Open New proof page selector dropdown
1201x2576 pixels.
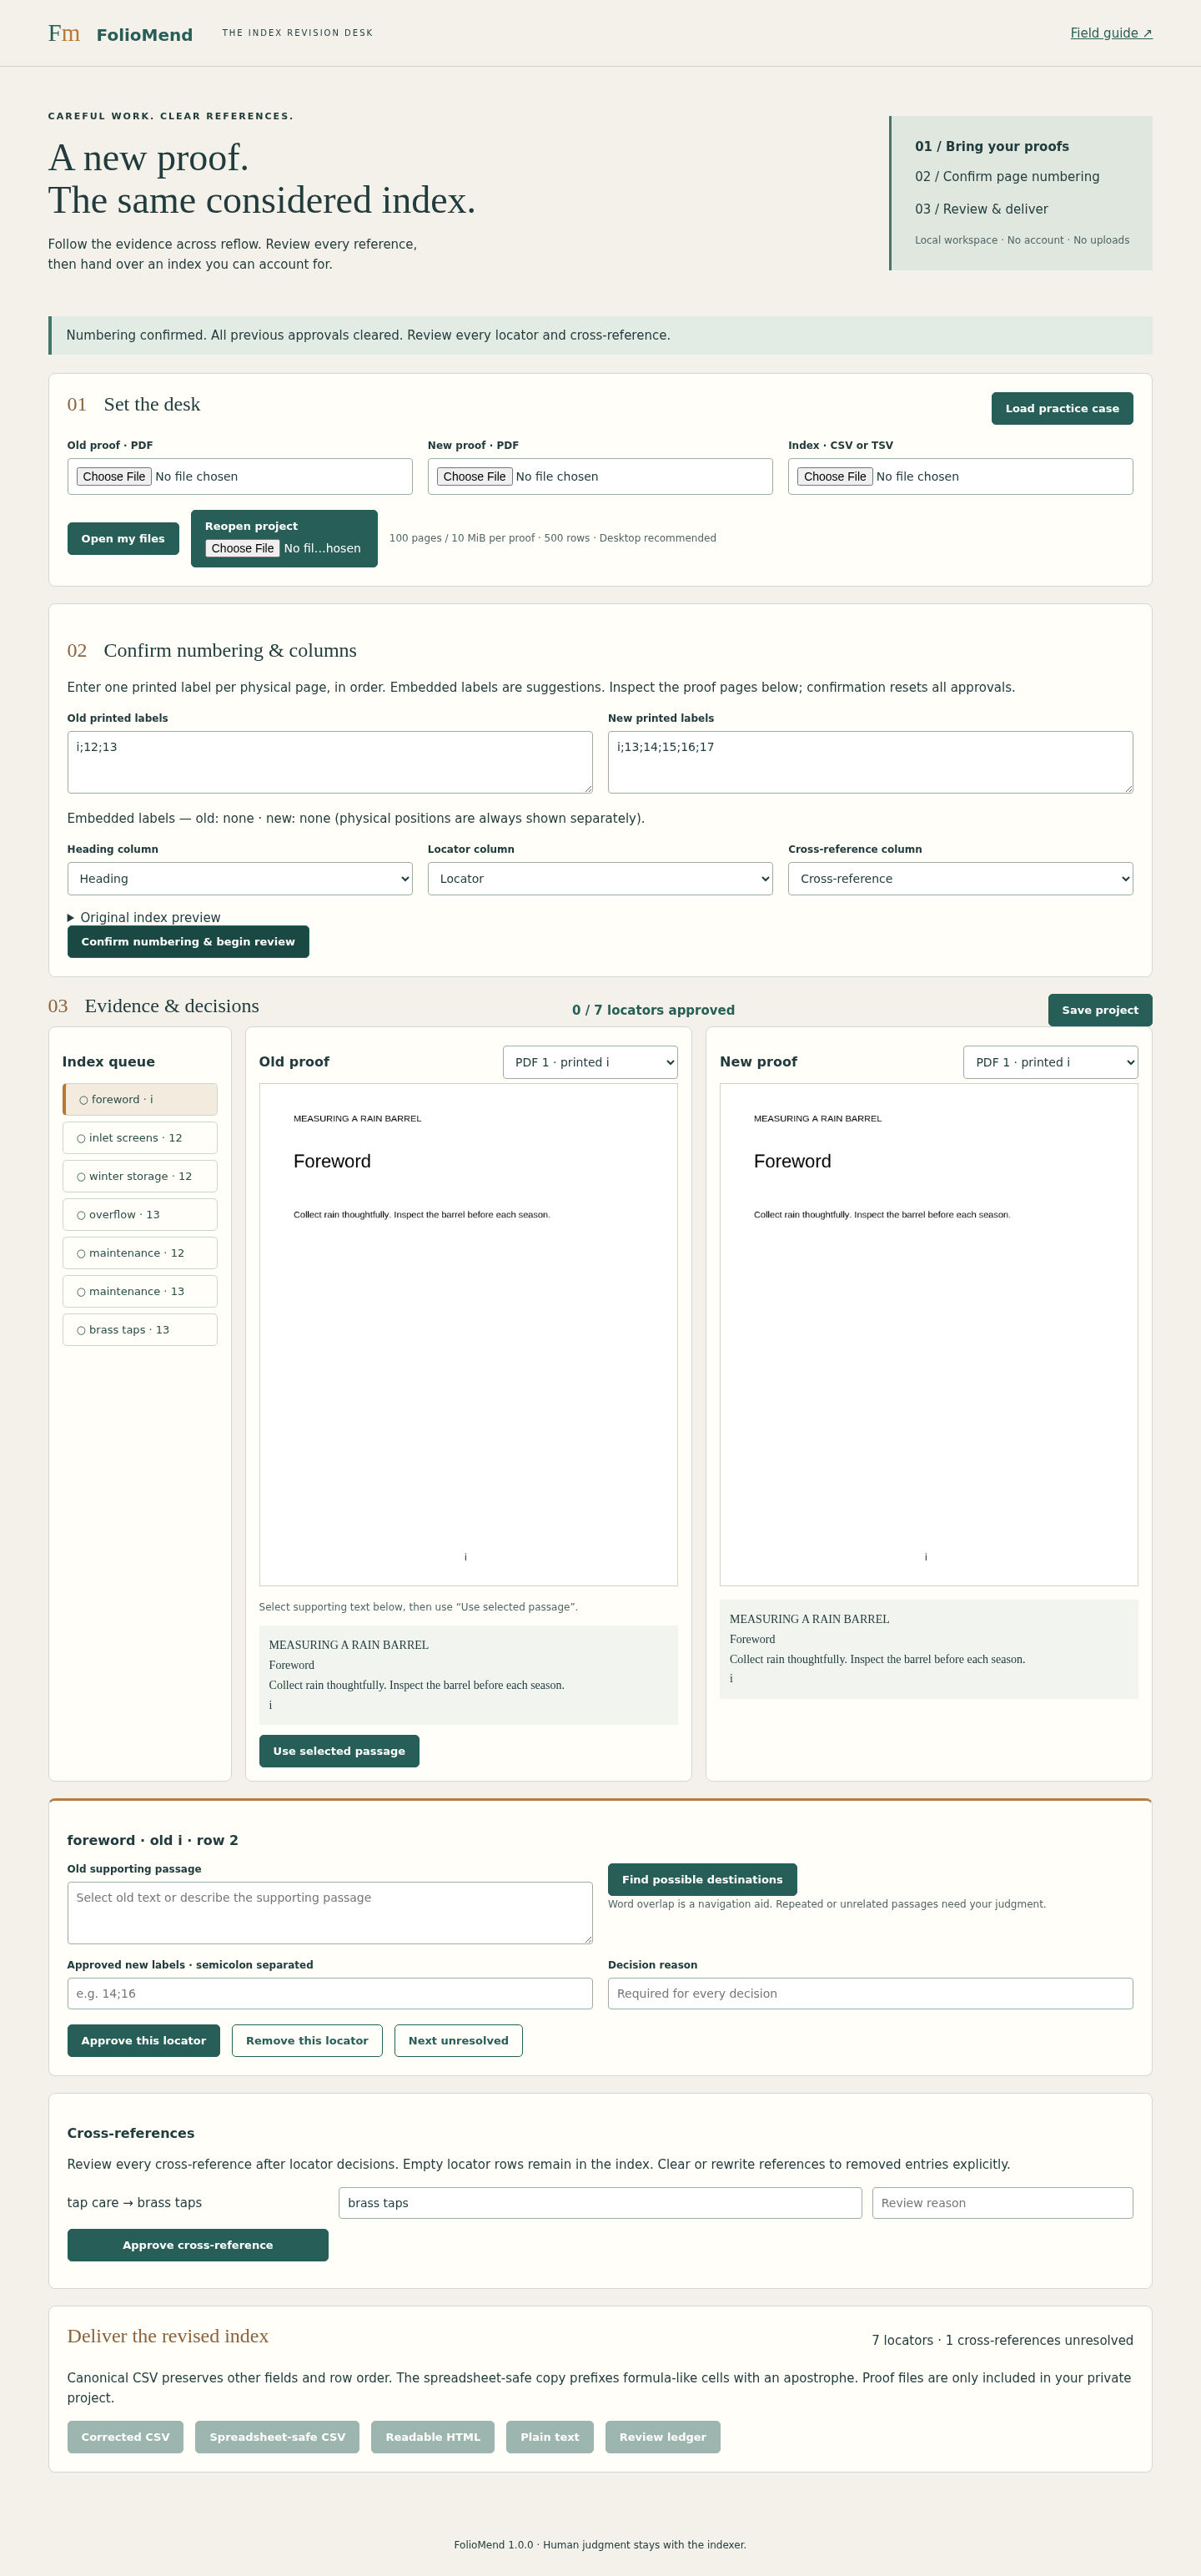pos(1050,1062)
